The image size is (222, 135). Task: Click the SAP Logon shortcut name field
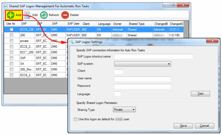153,57
